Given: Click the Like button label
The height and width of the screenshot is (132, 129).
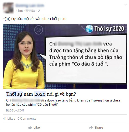Looking at the screenshot, I should click(x=37, y=128).
